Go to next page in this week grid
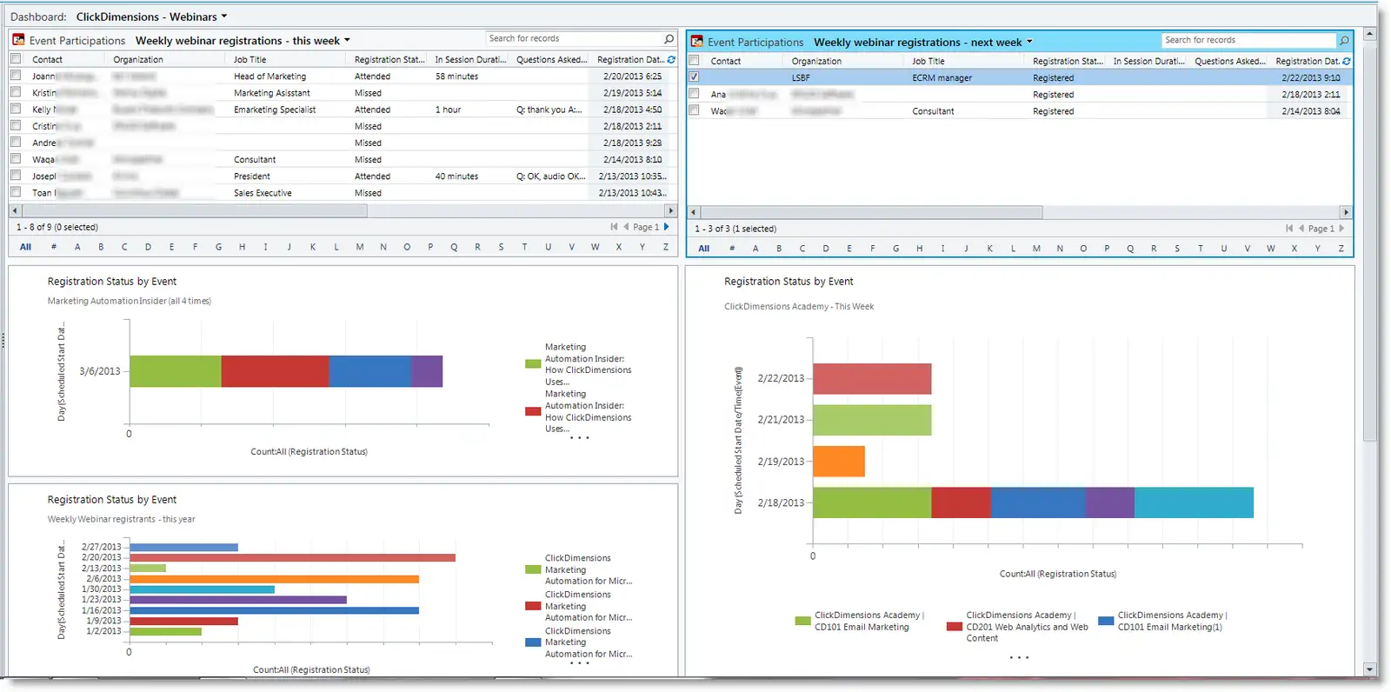This screenshot has width=1391, height=692. (x=667, y=227)
